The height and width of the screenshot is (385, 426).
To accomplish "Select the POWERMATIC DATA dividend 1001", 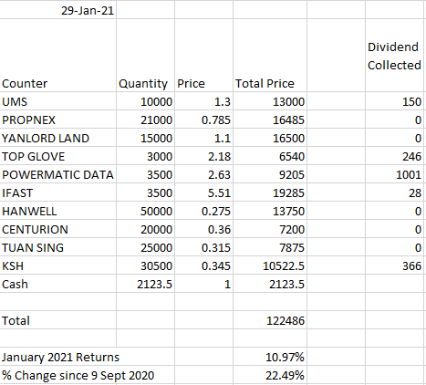I will click(x=394, y=174).
